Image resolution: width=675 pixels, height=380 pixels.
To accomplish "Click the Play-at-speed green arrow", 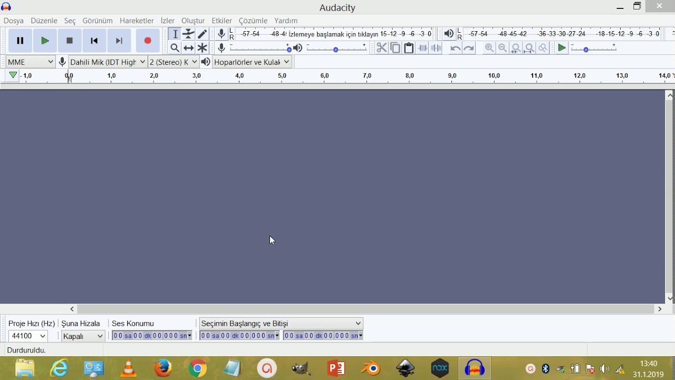I will pyautogui.click(x=562, y=48).
